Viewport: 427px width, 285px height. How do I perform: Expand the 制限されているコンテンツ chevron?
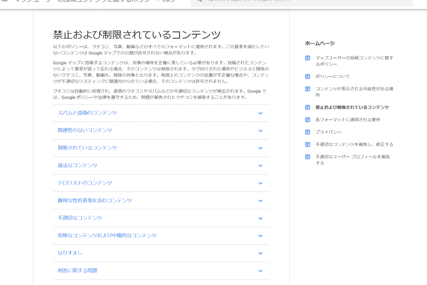[x=260, y=148]
